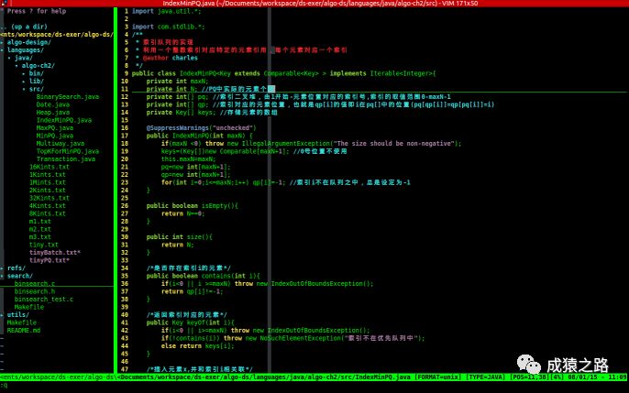Image resolution: width=629 pixels, height=393 pixels.
Task: Open MinPQ.java from the tree
Action: (55, 136)
